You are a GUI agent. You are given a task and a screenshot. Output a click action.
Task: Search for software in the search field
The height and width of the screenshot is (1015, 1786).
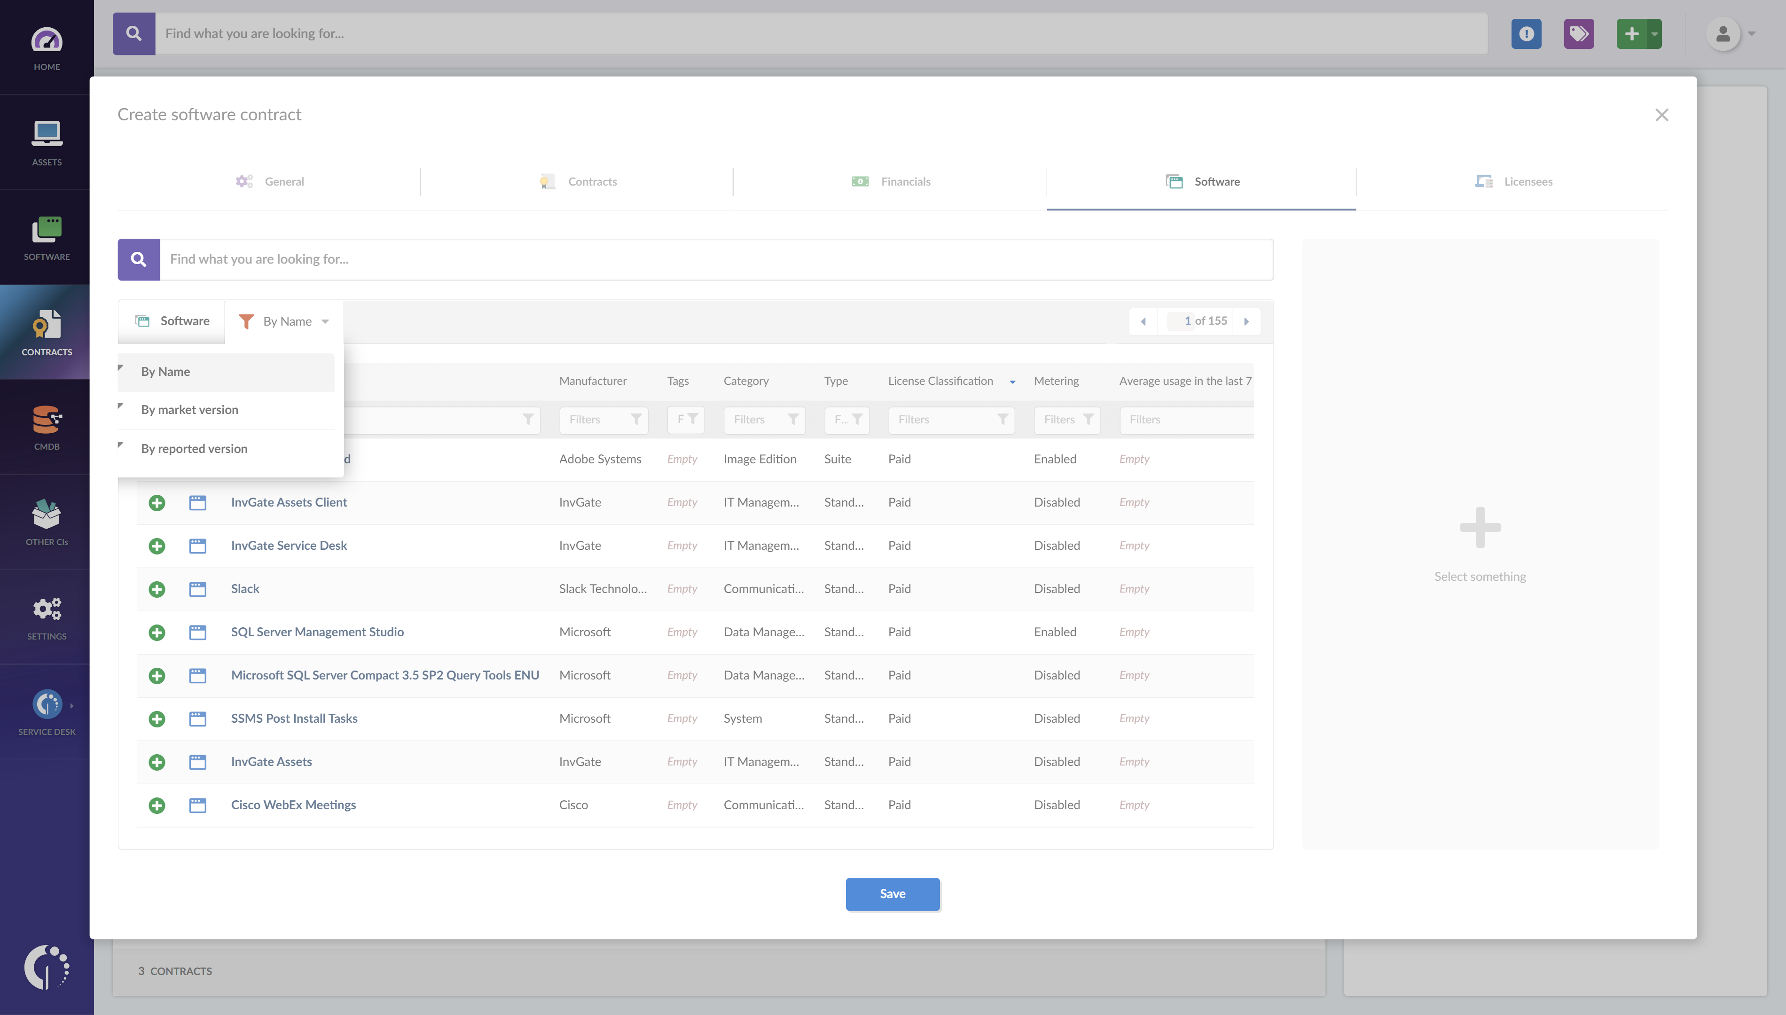[x=715, y=258]
